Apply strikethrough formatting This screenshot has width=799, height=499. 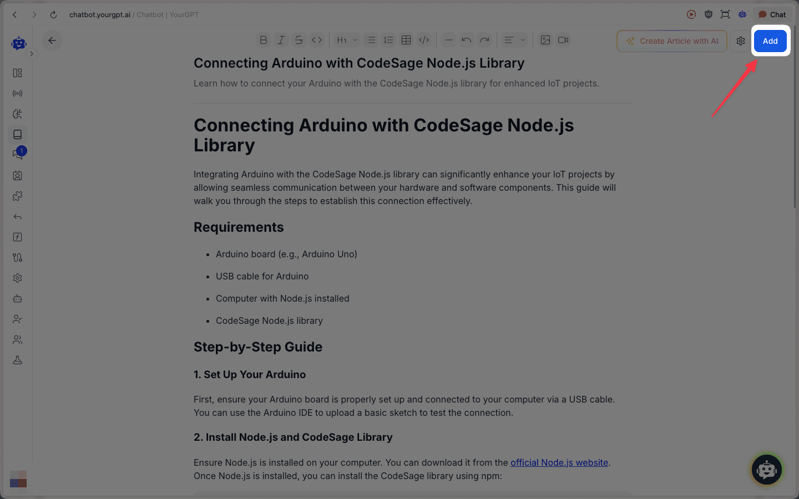coord(299,39)
